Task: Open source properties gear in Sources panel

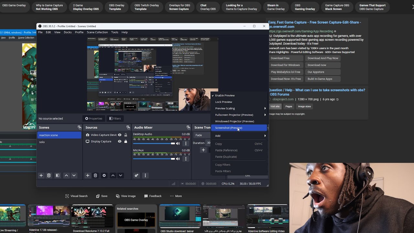Action: [104, 175]
